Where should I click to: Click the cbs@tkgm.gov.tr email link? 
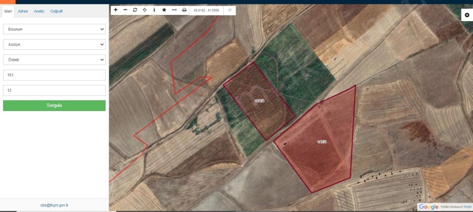click(x=54, y=205)
